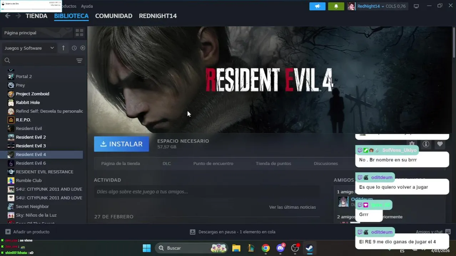456x256 pixels.
Task: Open Ayuda menu
Action: click(x=87, y=6)
